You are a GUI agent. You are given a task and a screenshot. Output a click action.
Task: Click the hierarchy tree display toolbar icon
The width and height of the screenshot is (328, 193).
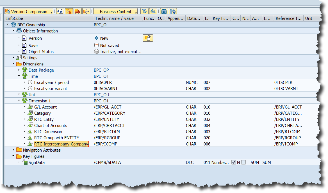[x=69, y=11]
